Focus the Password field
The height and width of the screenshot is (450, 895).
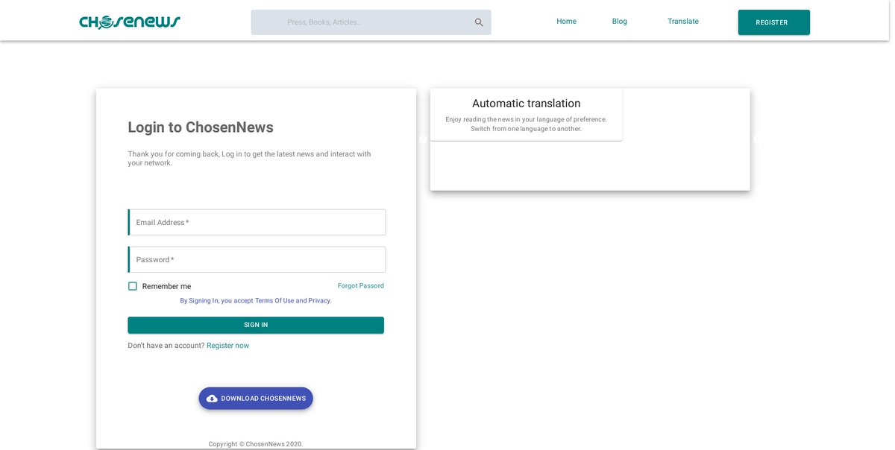(x=257, y=259)
